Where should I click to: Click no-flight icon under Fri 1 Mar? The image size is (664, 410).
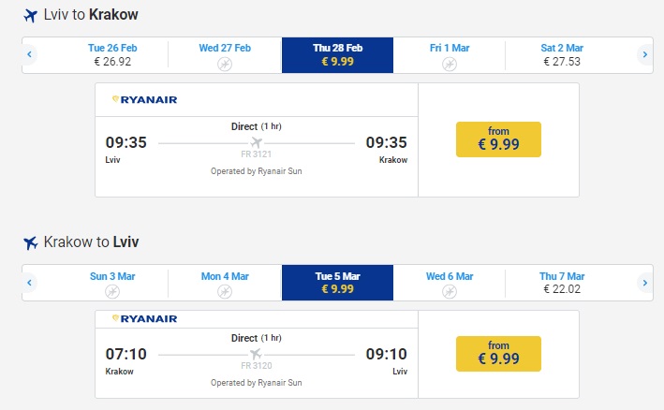450,64
